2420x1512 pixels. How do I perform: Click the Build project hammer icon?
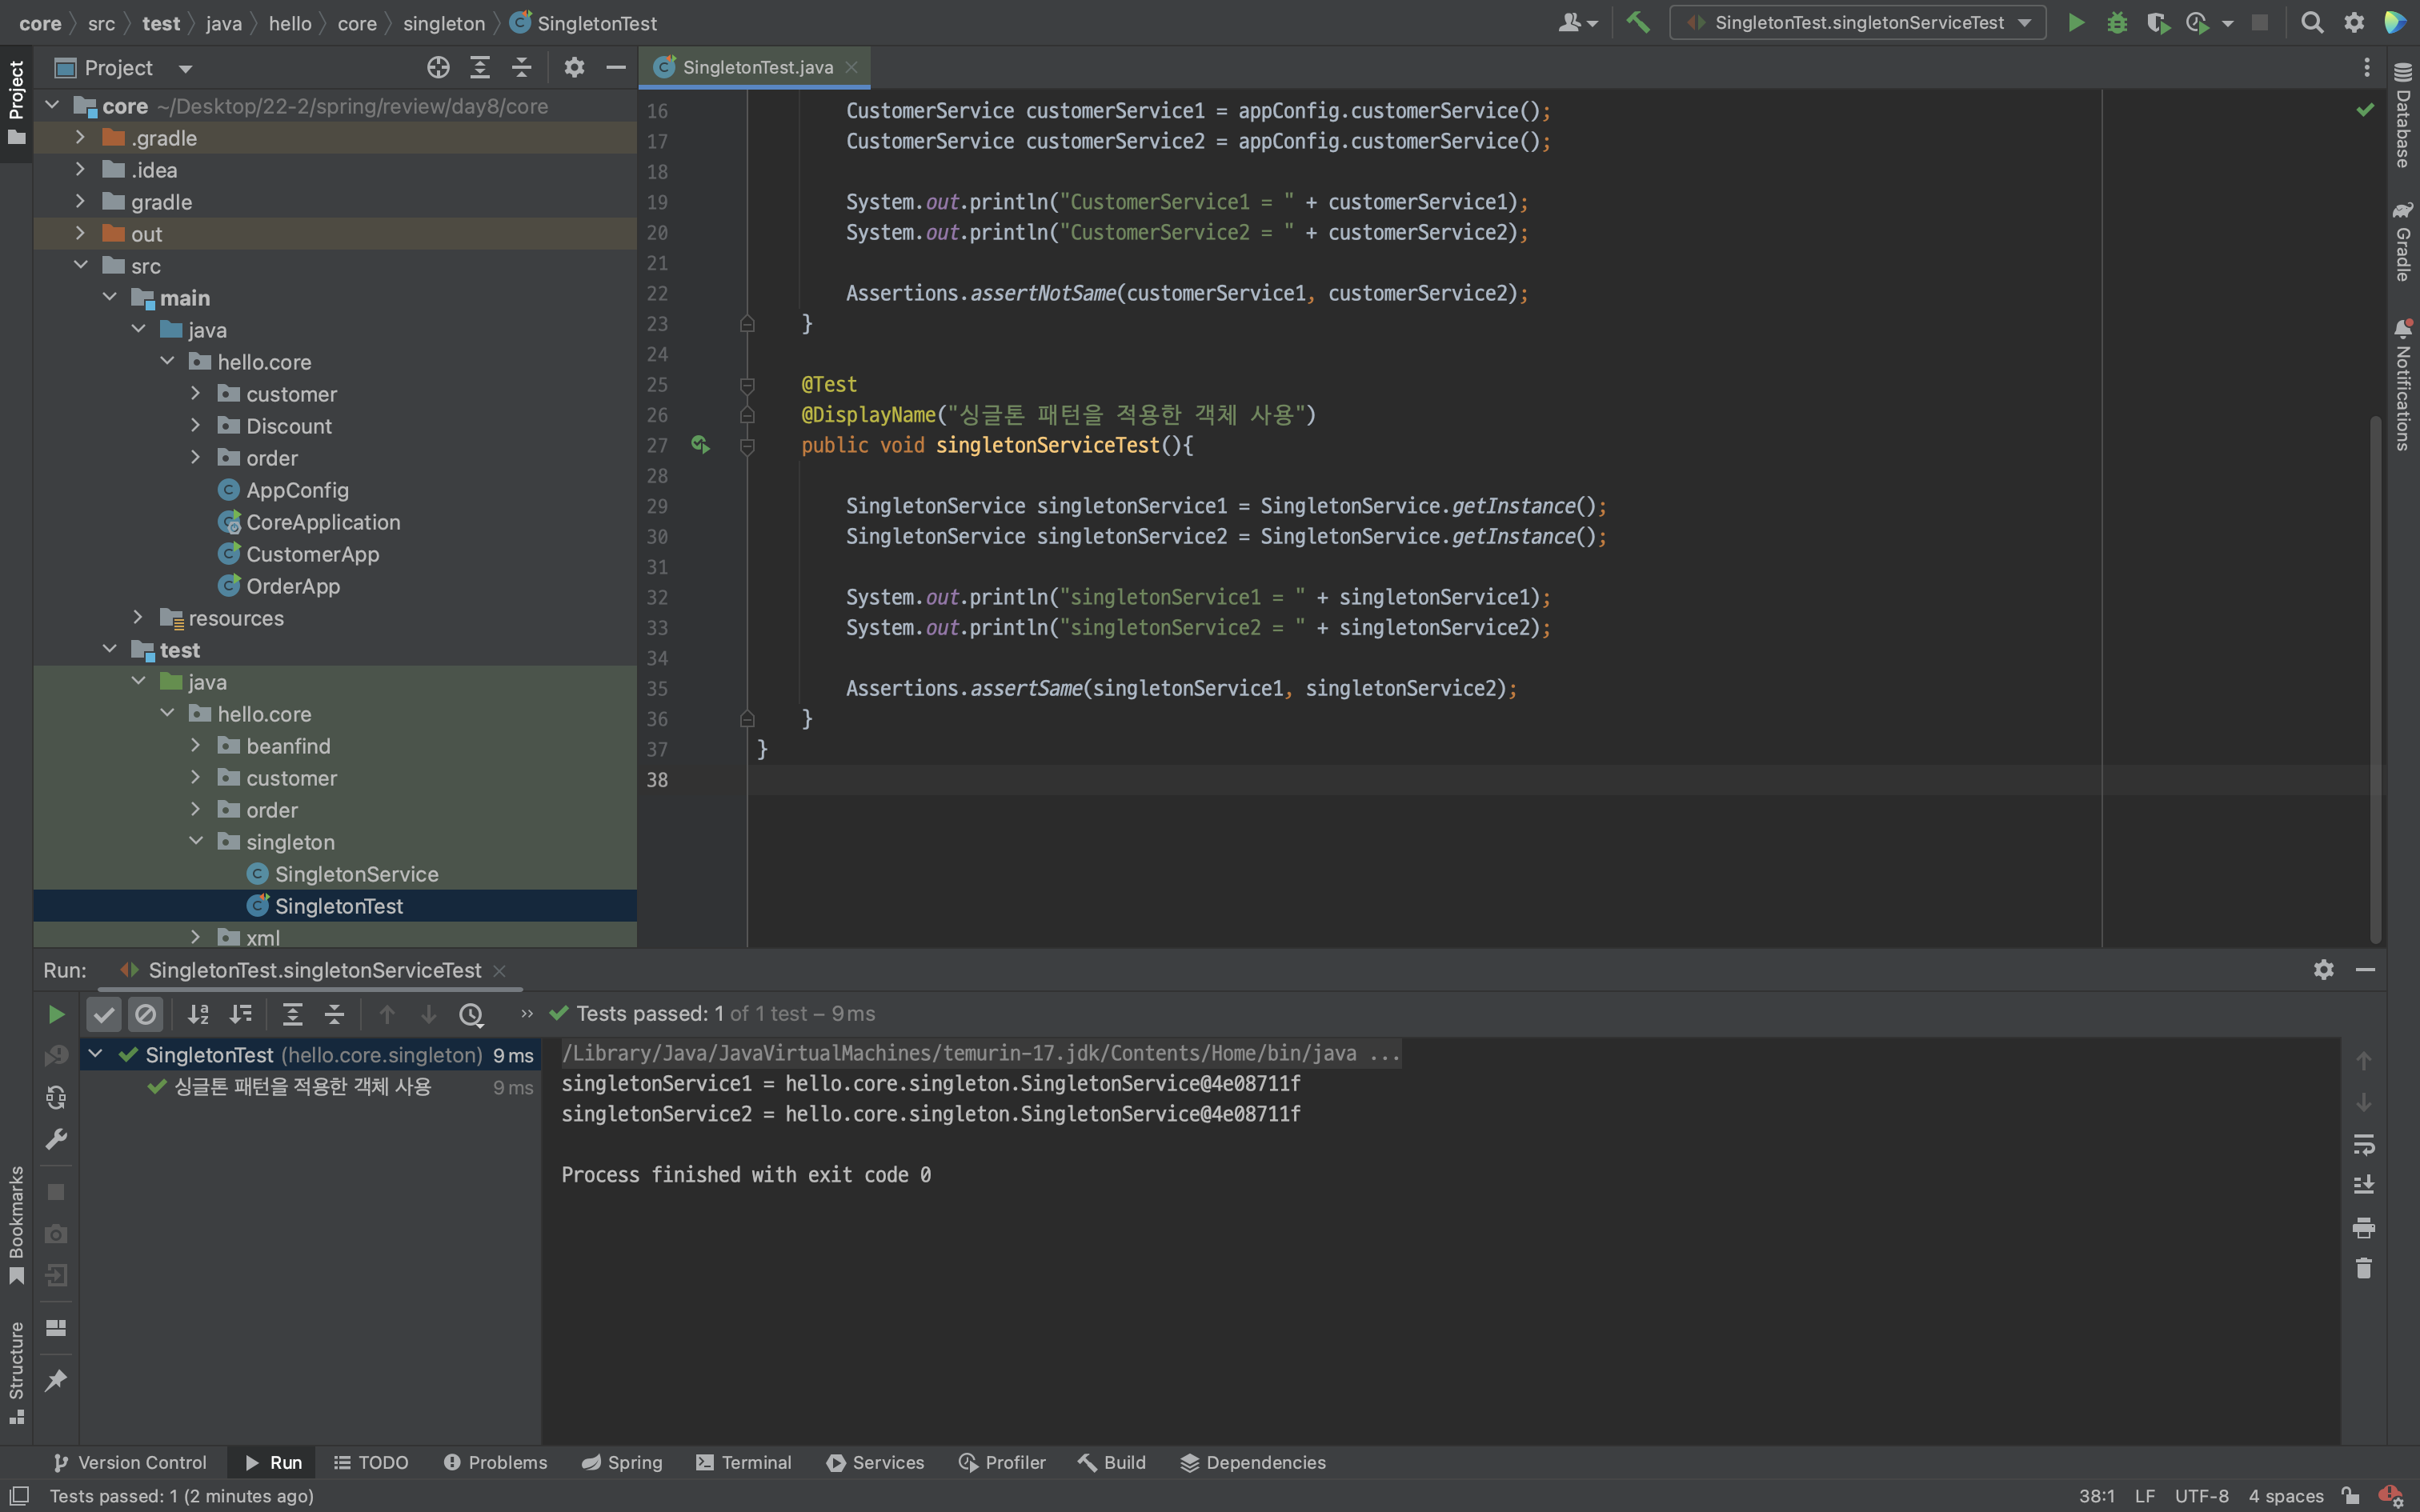pos(1637,22)
